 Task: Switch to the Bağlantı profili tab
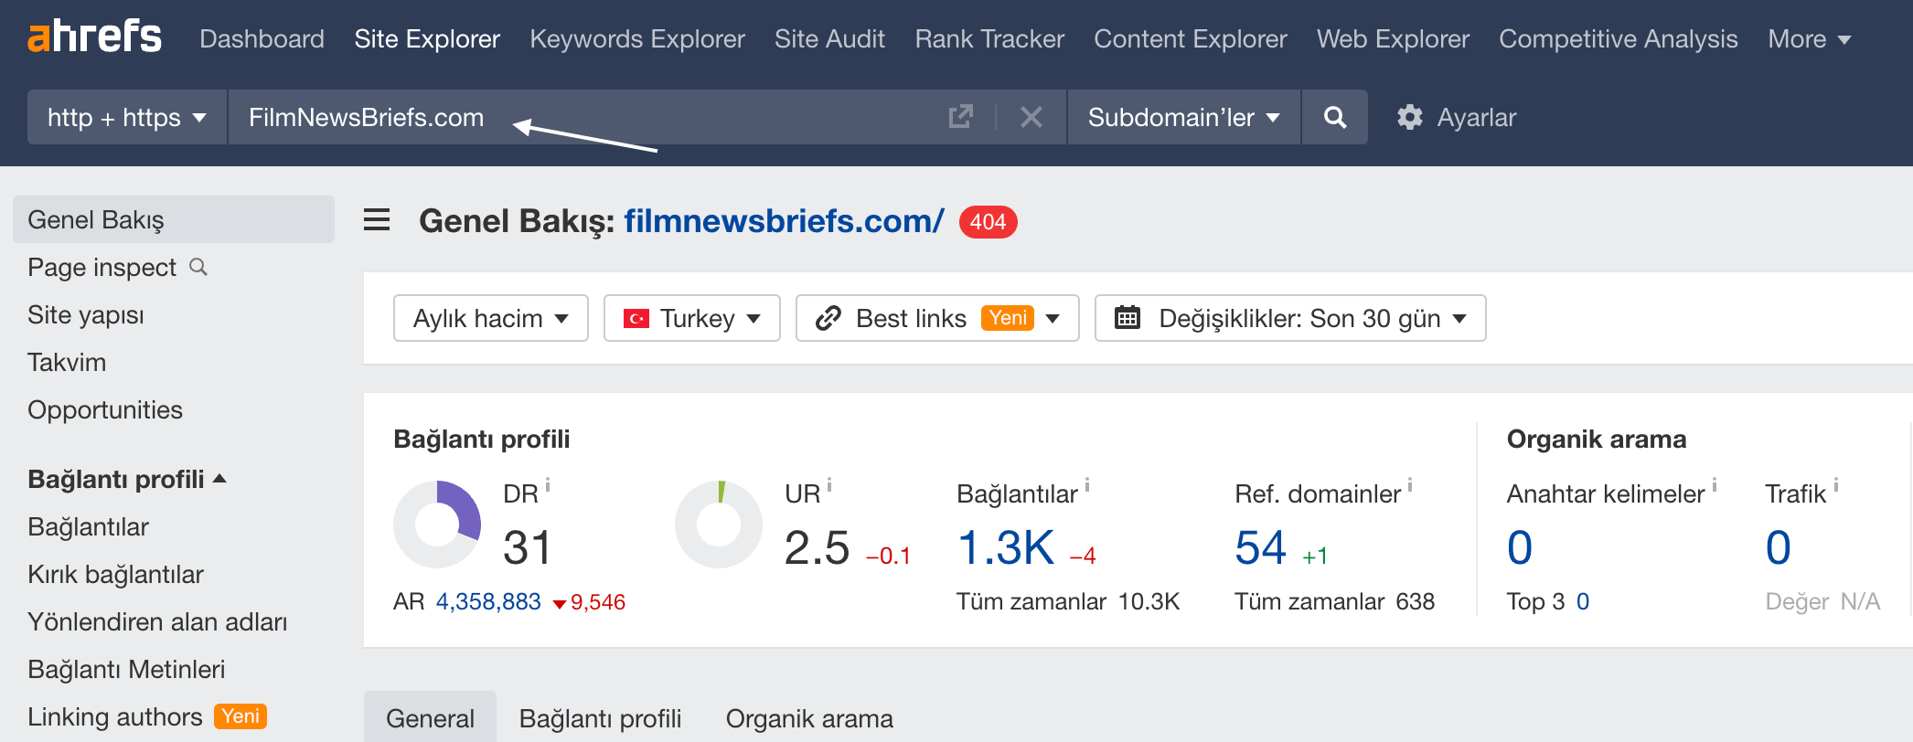coord(601,718)
